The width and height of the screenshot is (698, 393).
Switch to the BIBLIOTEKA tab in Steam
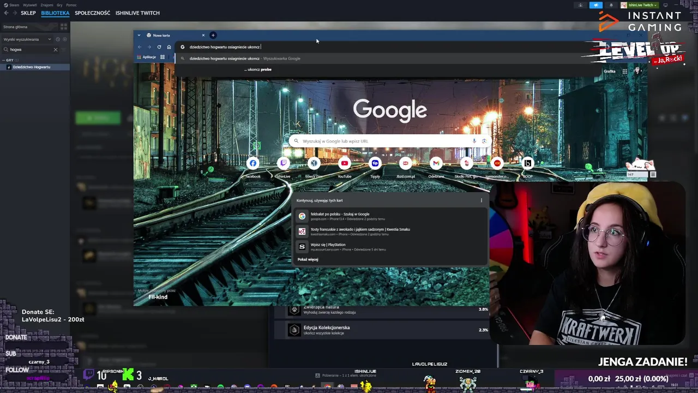[x=55, y=13]
